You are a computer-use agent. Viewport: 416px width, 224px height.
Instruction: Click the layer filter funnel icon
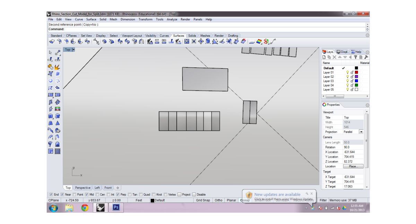click(355, 57)
